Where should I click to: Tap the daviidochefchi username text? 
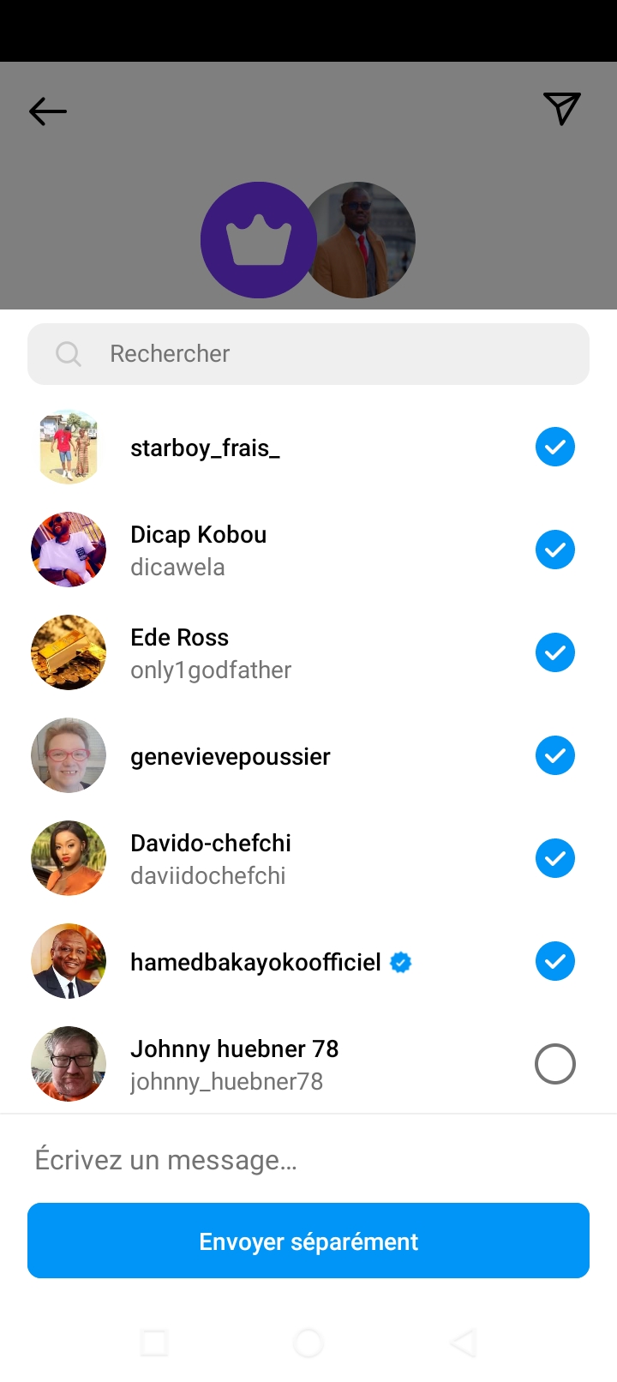coord(208,876)
